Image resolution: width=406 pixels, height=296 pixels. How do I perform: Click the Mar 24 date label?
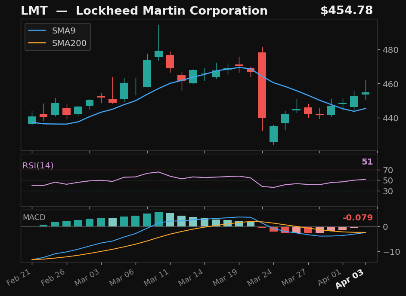(260, 278)
